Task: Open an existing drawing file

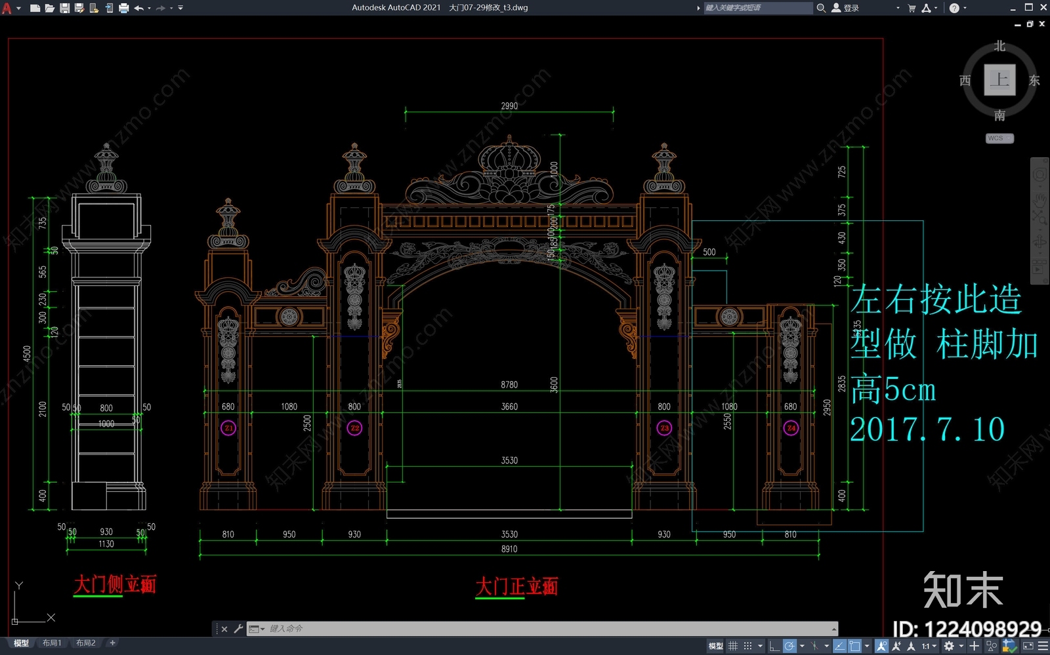Action: coord(50,9)
